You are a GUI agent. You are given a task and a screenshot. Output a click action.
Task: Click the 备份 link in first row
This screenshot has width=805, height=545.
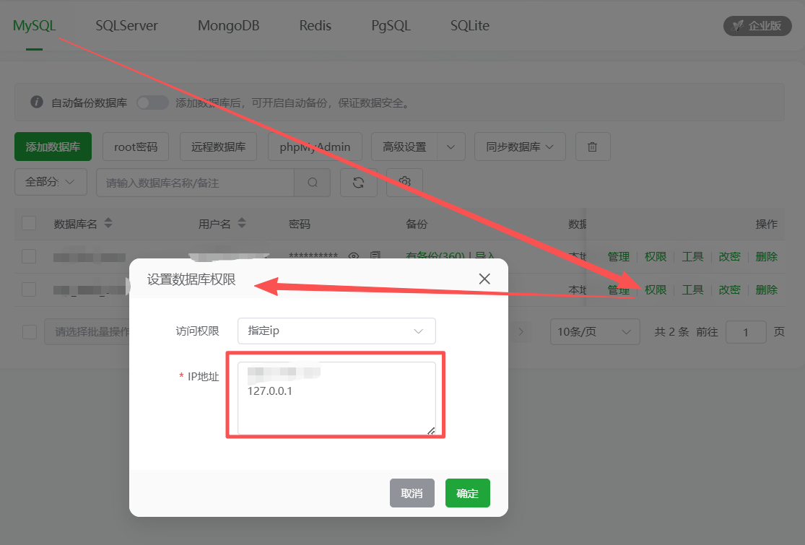(x=435, y=256)
